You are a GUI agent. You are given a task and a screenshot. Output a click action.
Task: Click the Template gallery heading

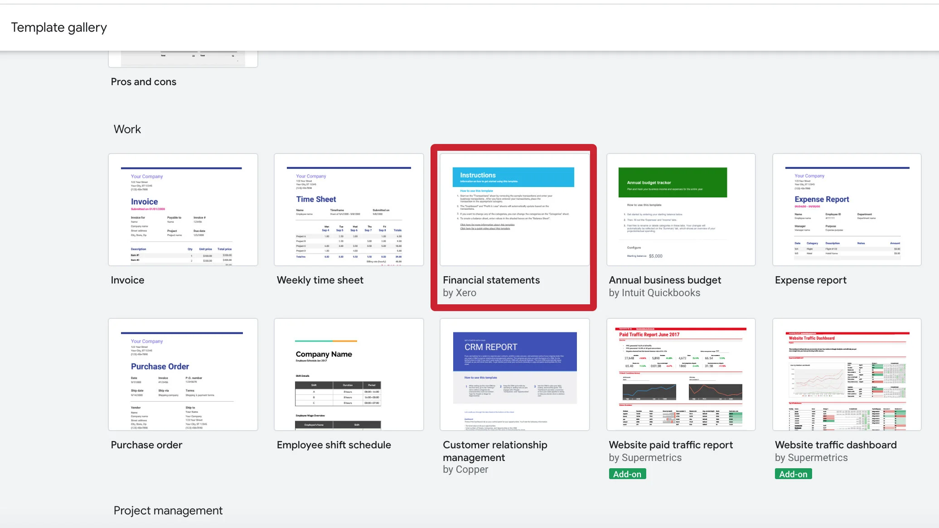pyautogui.click(x=59, y=28)
